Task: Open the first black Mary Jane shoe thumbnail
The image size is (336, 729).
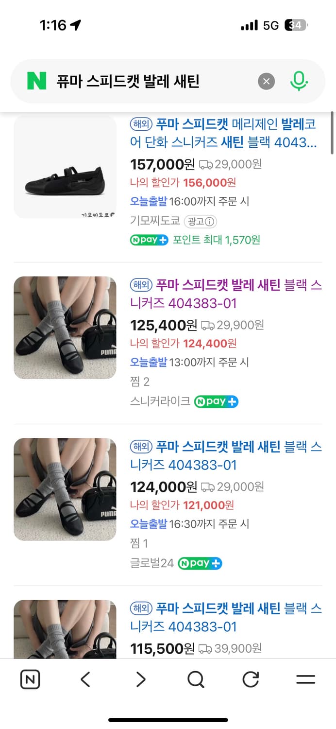Action: [65, 167]
